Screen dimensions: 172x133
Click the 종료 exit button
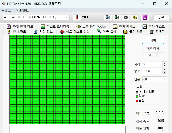pyautogui.click(x=161, y=17)
